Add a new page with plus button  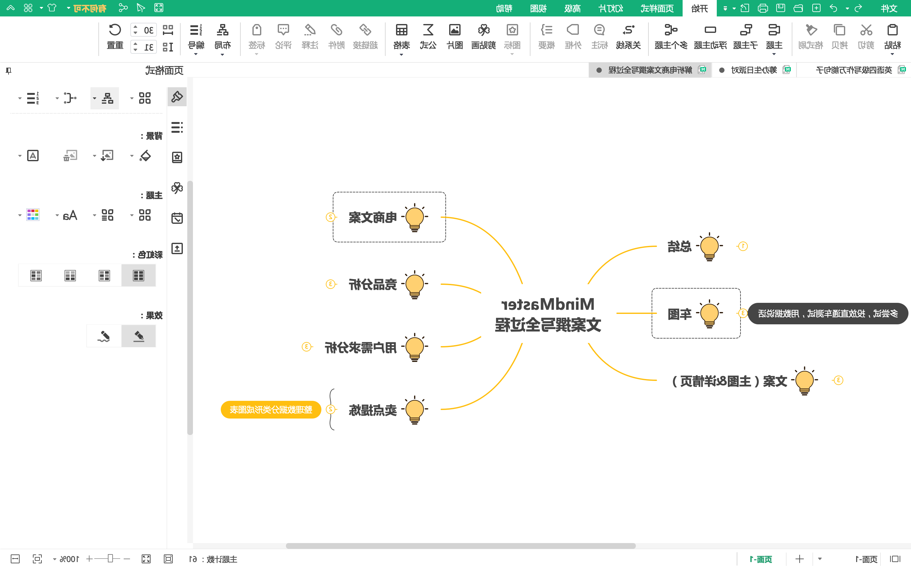[800, 559]
